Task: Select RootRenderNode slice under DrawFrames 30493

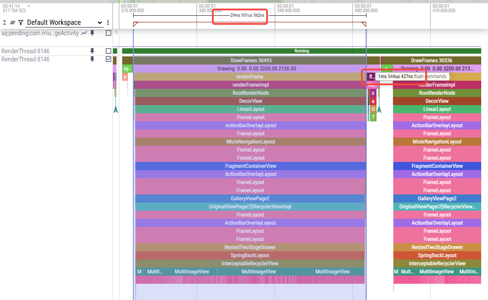Action: click(x=250, y=92)
